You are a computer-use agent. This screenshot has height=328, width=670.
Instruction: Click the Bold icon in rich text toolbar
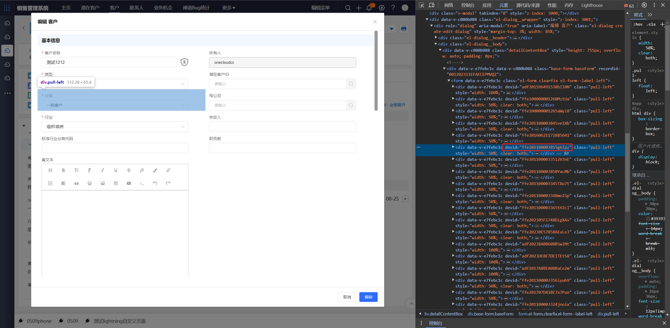tap(63, 171)
